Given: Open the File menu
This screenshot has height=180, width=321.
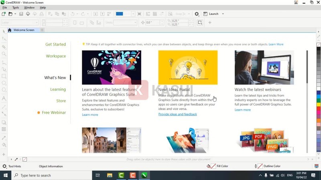Looking at the screenshot, I should coord(4,8).
